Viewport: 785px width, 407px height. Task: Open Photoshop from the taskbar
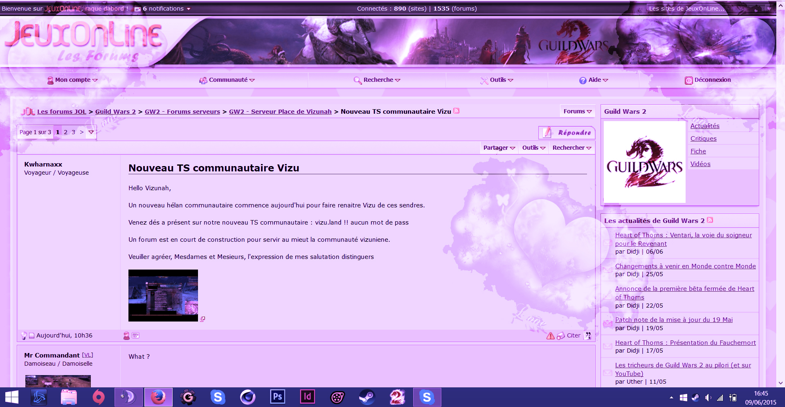point(278,397)
